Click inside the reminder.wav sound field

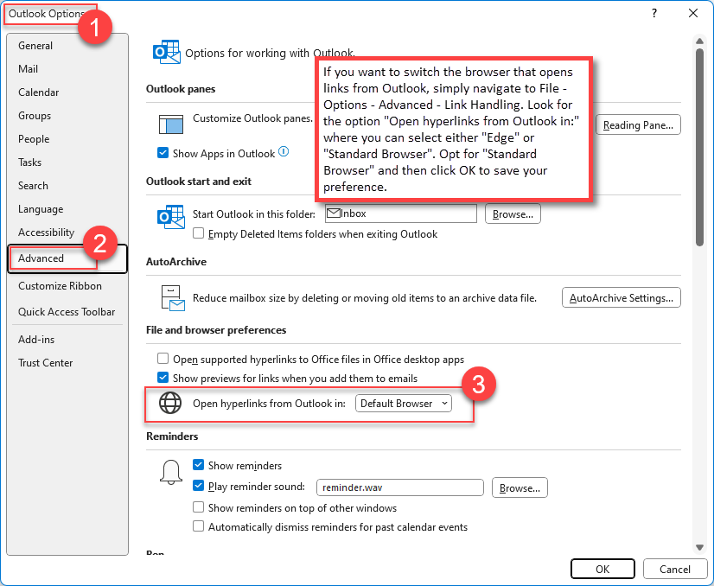click(399, 487)
